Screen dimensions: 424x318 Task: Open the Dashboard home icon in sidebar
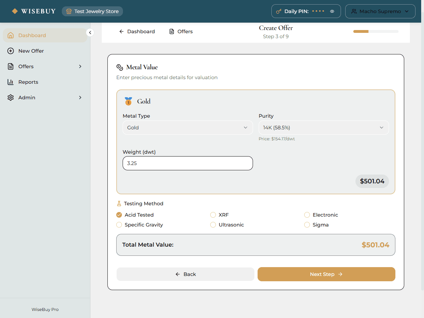pyautogui.click(x=10, y=35)
